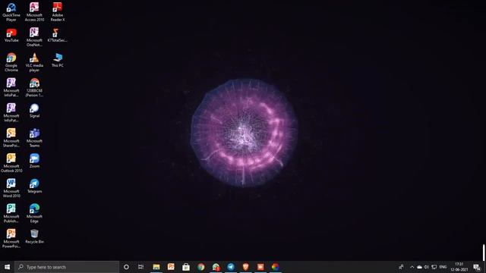Image resolution: width=486 pixels, height=273 pixels.
Task: Select the VLC media player desktop icon
Action: (x=34, y=62)
